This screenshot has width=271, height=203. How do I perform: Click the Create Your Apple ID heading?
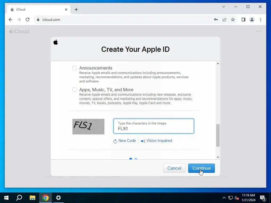[x=135, y=49]
